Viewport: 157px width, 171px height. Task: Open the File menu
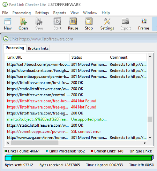point(5,13)
